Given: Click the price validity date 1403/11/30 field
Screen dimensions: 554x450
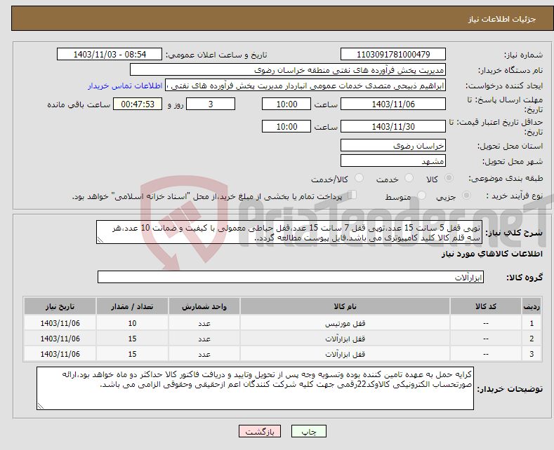Looking at the screenshot, I should tap(393, 126).
